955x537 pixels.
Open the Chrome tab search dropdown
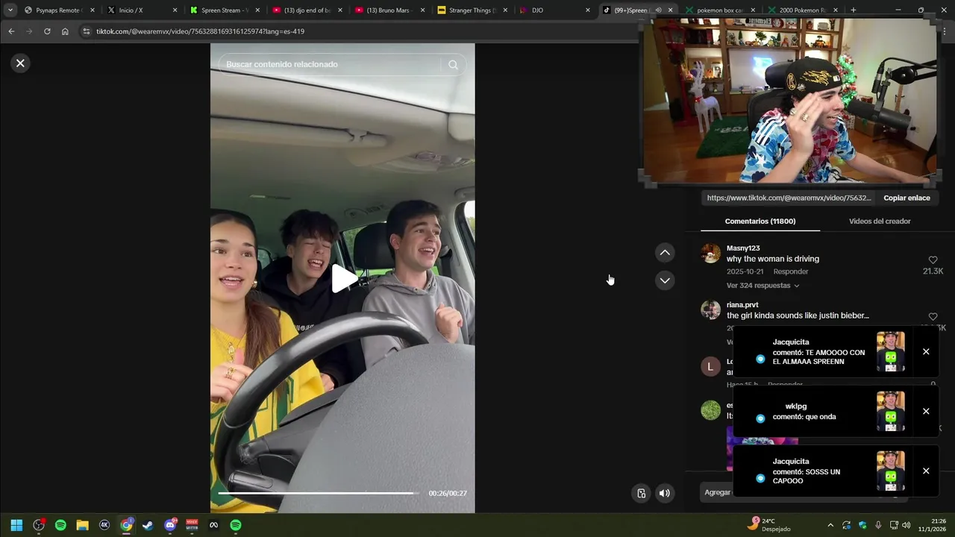10,10
